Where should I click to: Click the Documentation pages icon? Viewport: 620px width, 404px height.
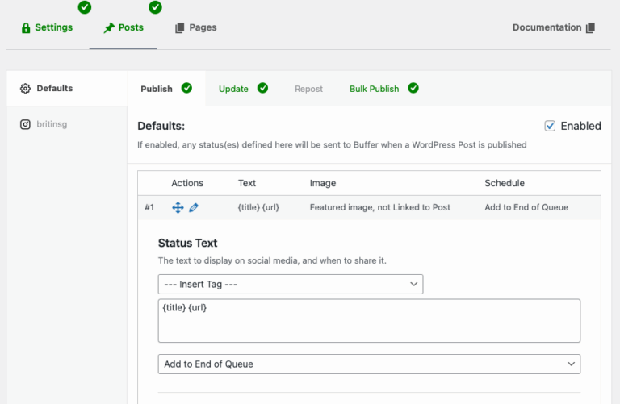[590, 27]
